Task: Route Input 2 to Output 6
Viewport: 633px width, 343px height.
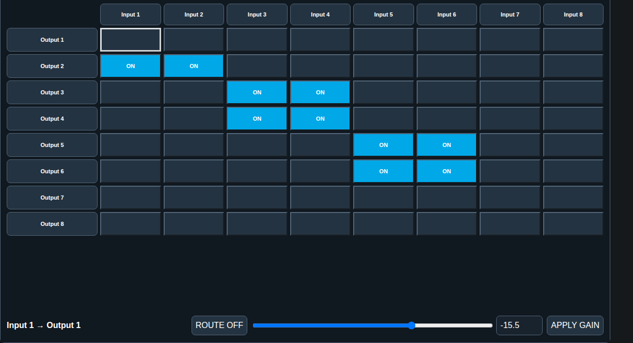Action: [194, 171]
